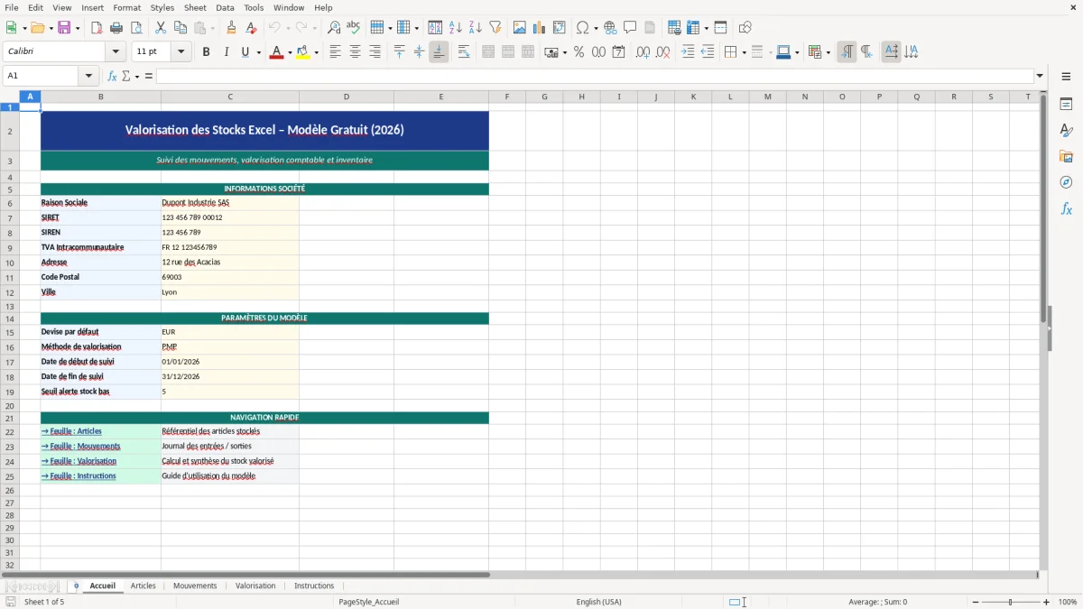This screenshot has width=1083, height=609.
Task: Sort ascending with the A-Z icon
Action: pos(456,28)
